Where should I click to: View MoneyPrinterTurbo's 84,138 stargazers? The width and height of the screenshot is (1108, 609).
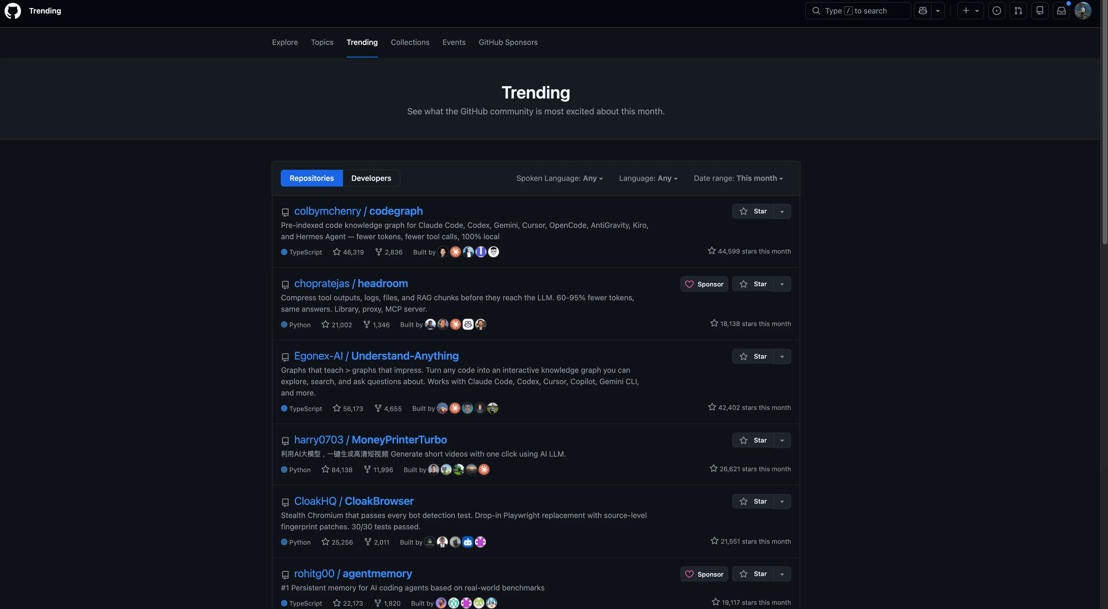click(x=337, y=469)
